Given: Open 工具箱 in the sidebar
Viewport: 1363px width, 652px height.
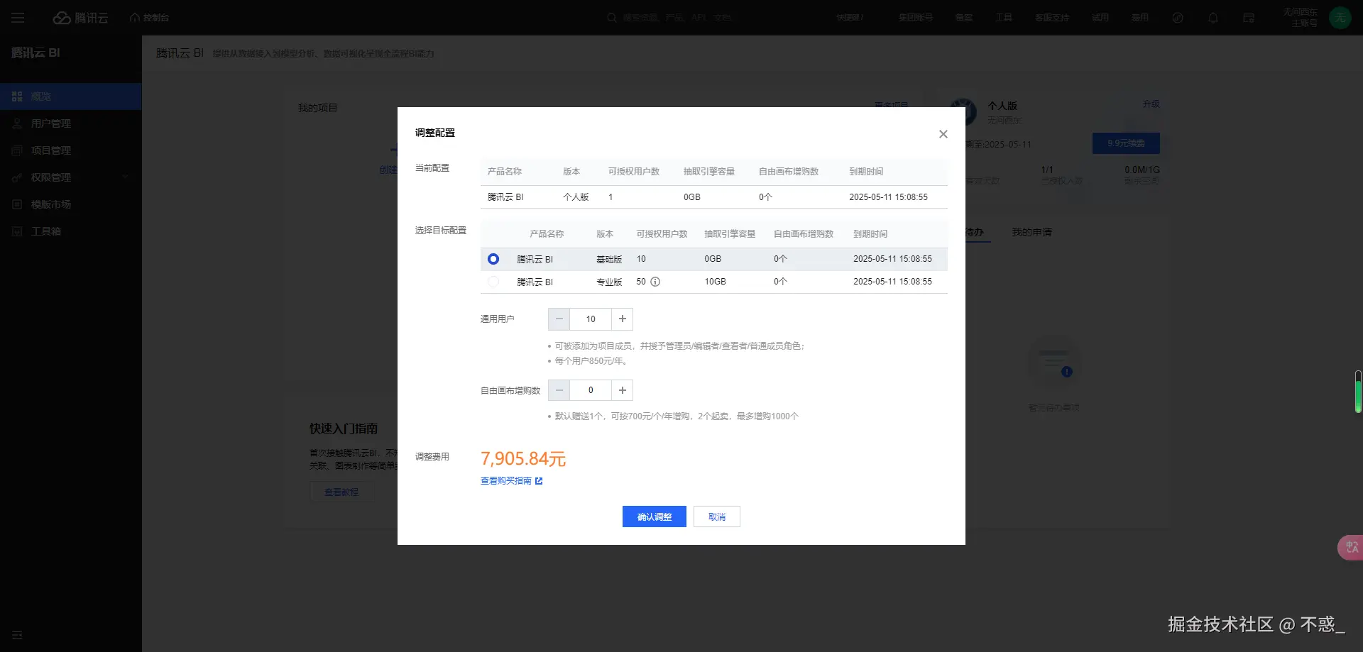Looking at the screenshot, I should pyautogui.click(x=71, y=231).
